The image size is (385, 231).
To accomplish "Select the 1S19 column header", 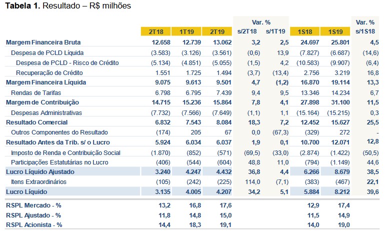I will point(335,31).
